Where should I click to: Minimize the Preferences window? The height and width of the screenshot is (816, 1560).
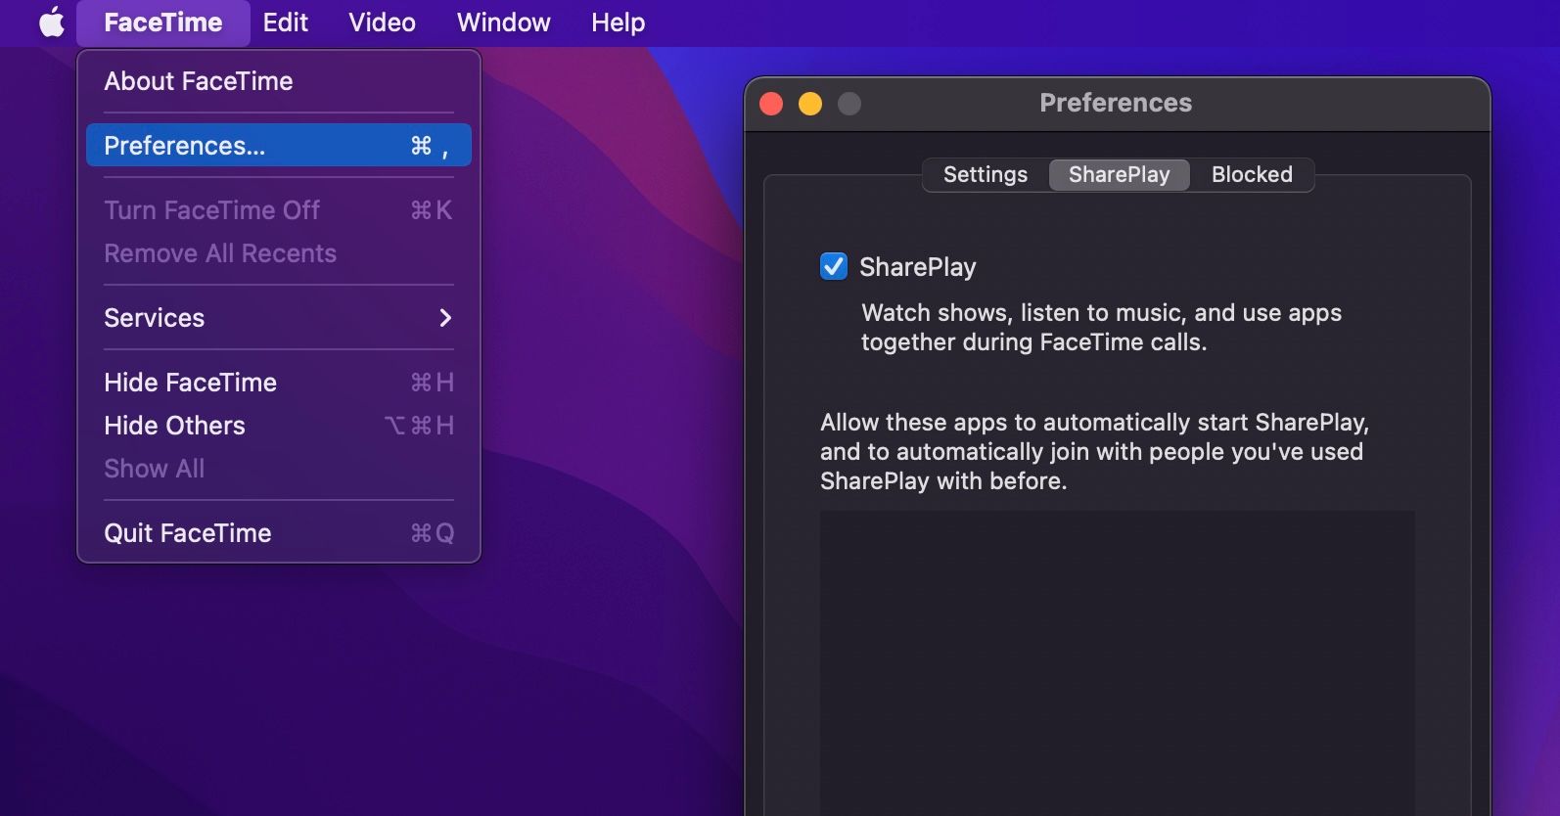tap(810, 104)
